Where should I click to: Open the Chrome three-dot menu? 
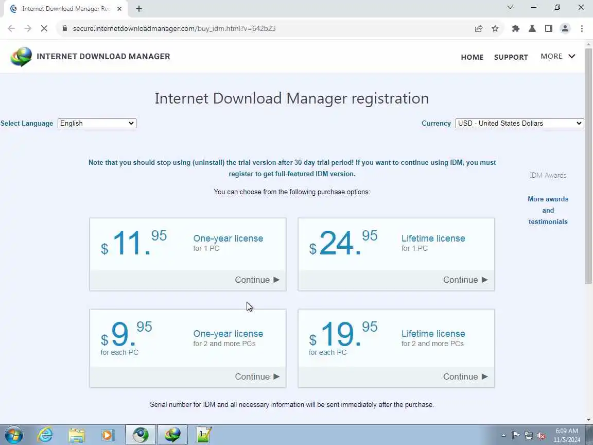pos(582,28)
